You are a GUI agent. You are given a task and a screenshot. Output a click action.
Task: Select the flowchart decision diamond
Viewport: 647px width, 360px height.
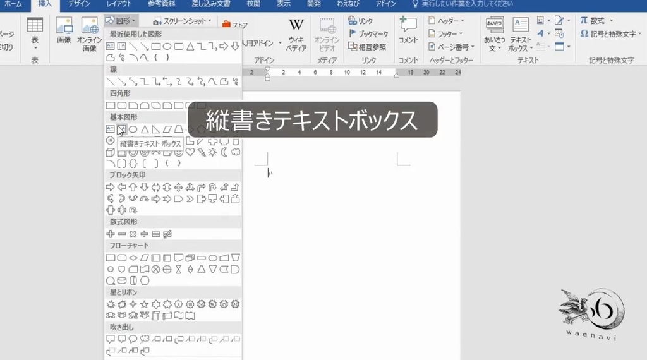point(133,258)
